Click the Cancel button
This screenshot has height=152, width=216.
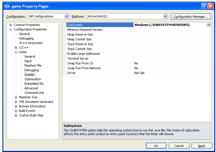[x=179, y=146]
